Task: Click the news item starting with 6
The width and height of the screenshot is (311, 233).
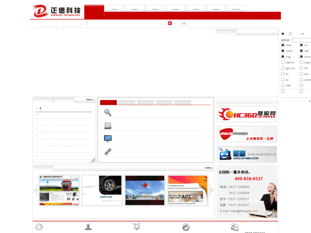Action: pos(44,109)
